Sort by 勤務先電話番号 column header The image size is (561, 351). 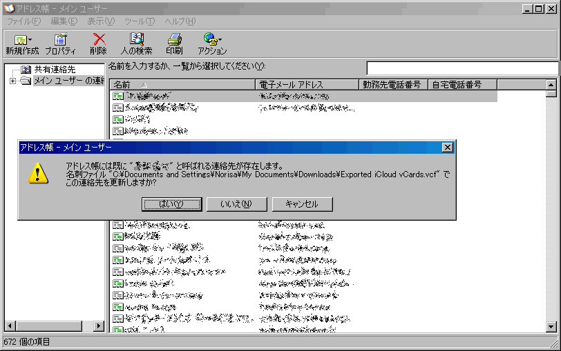394,85
